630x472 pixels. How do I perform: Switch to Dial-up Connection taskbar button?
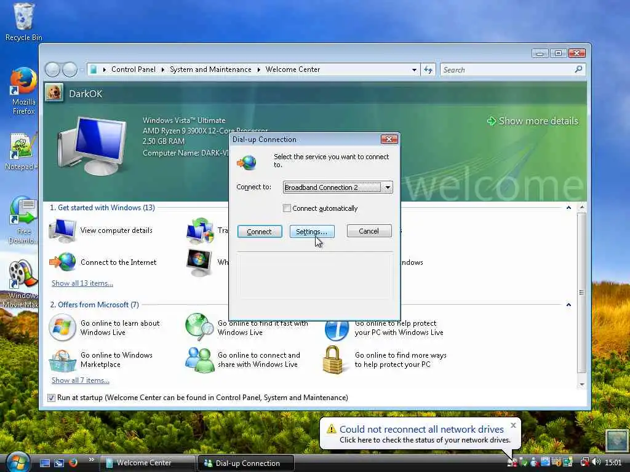coord(246,463)
